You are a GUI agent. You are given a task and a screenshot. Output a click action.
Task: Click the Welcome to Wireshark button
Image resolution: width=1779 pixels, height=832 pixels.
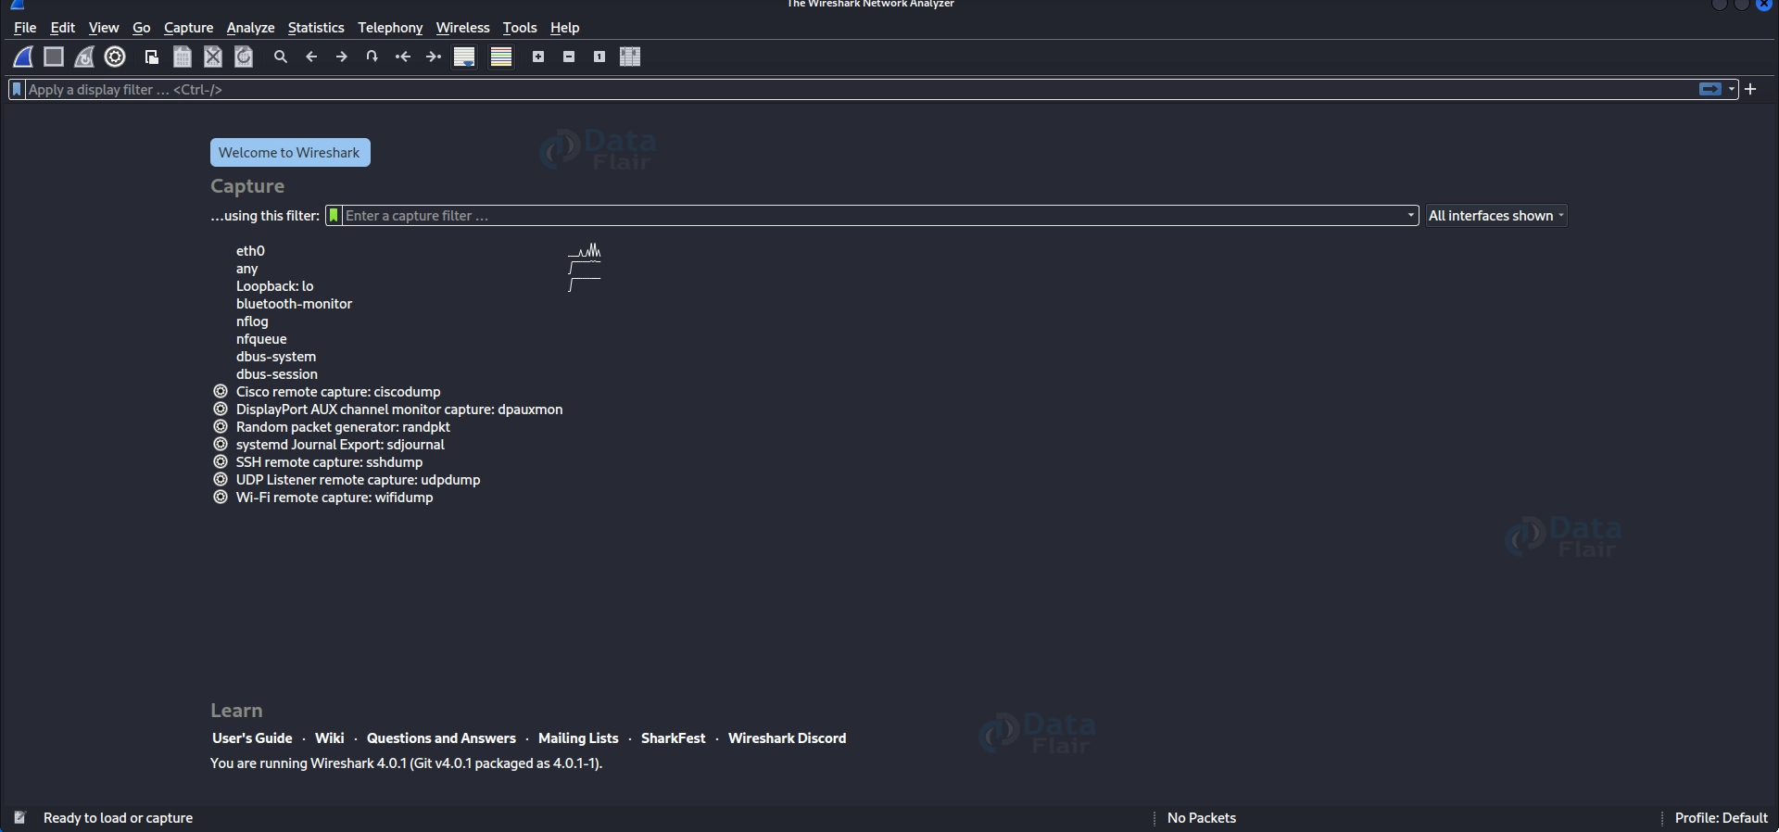(x=290, y=153)
